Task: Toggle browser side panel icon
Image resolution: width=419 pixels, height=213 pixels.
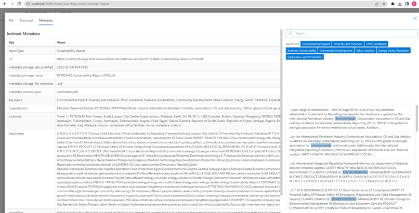Action: 407,4
